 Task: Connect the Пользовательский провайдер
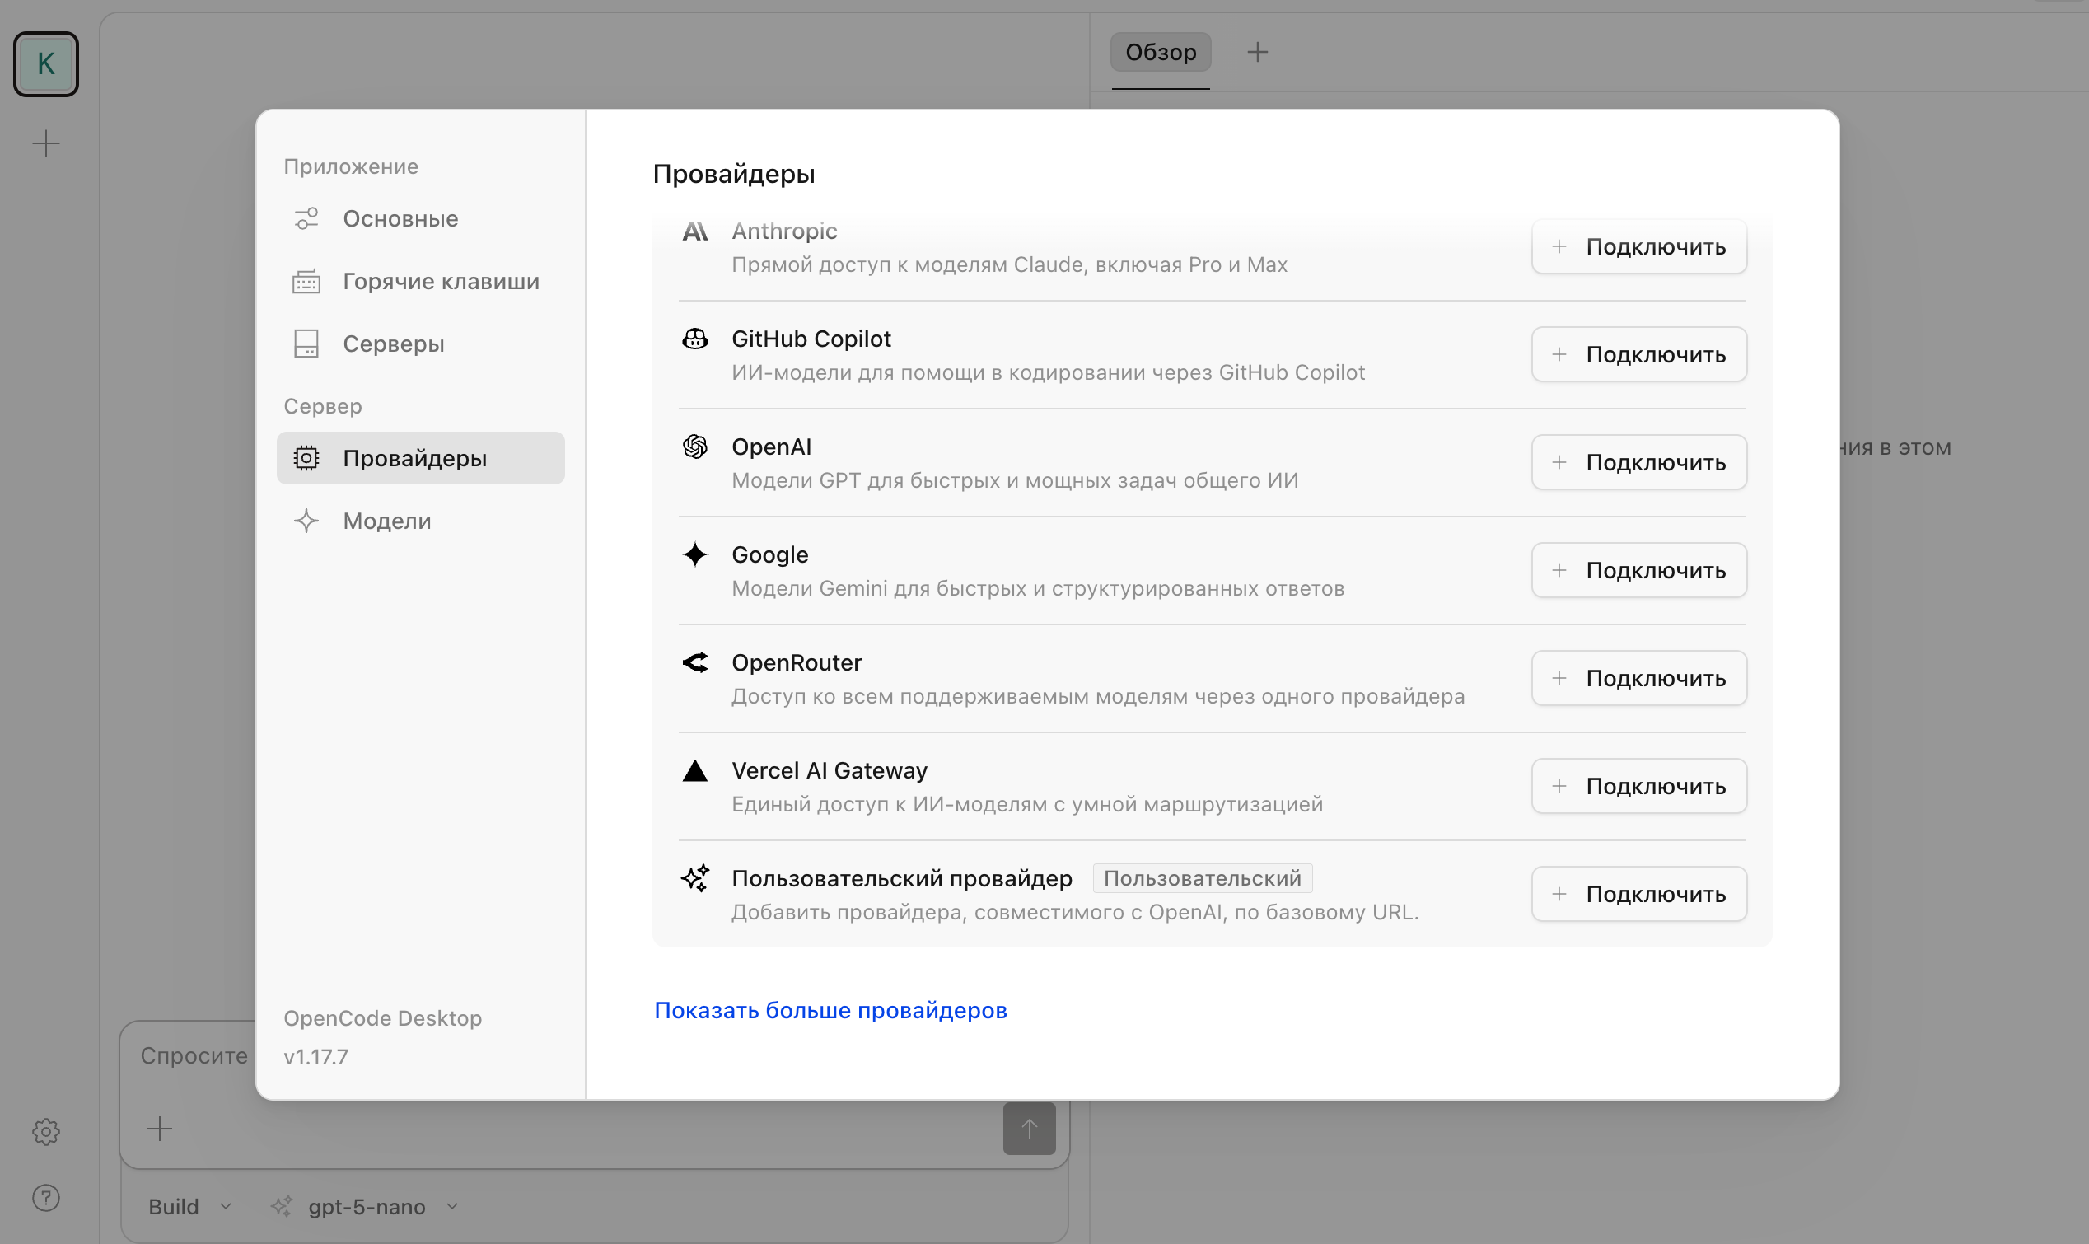pyautogui.click(x=1638, y=894)
